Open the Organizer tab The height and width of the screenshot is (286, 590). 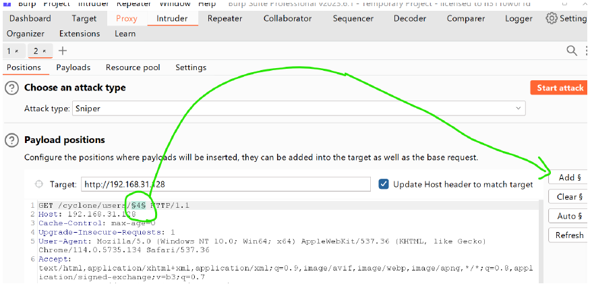(x=26, y=34)
